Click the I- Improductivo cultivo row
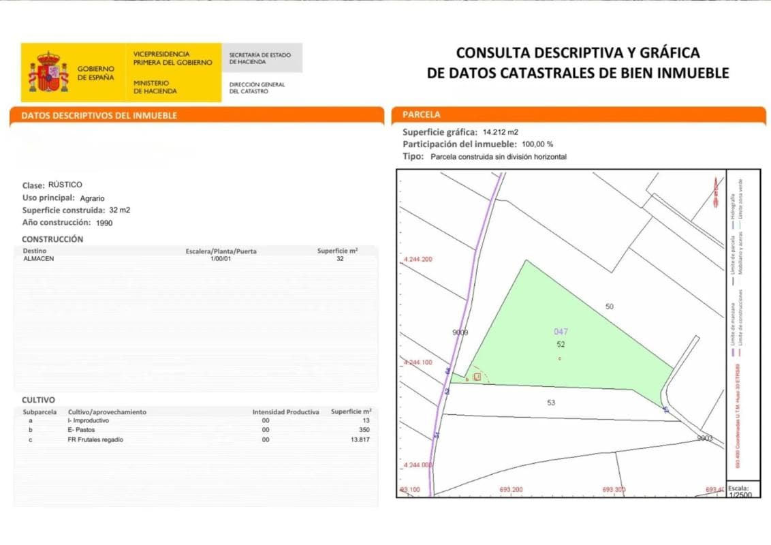 pos(195,420)
